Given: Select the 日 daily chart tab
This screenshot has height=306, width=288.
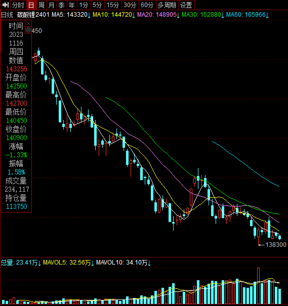Looking at the screenshot, I should (31, 5).
